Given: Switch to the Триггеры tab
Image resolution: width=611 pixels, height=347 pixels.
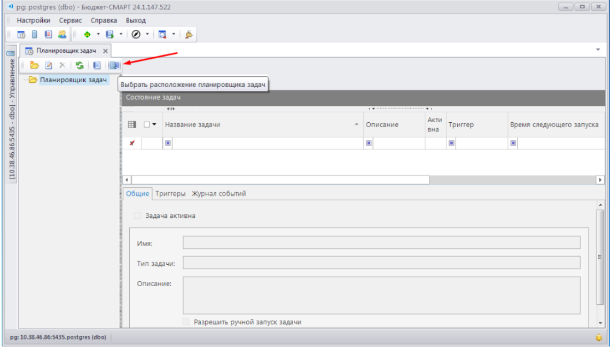Looking at the screenshot, I should click(170, 194).
